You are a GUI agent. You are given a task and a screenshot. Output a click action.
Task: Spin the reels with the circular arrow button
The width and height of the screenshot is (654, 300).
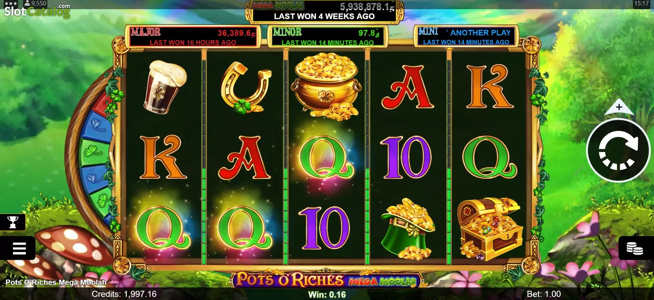(x=618, y=150)
